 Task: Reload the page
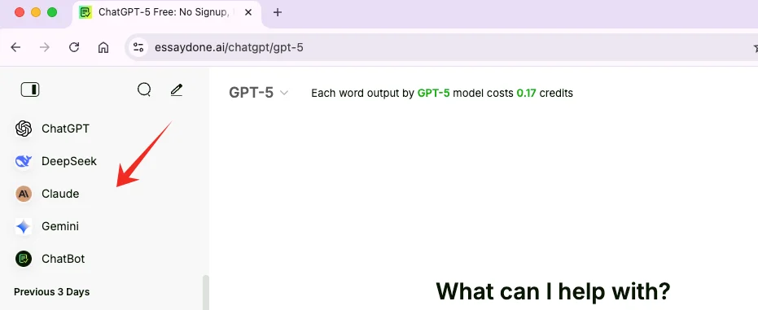[74, 47]
